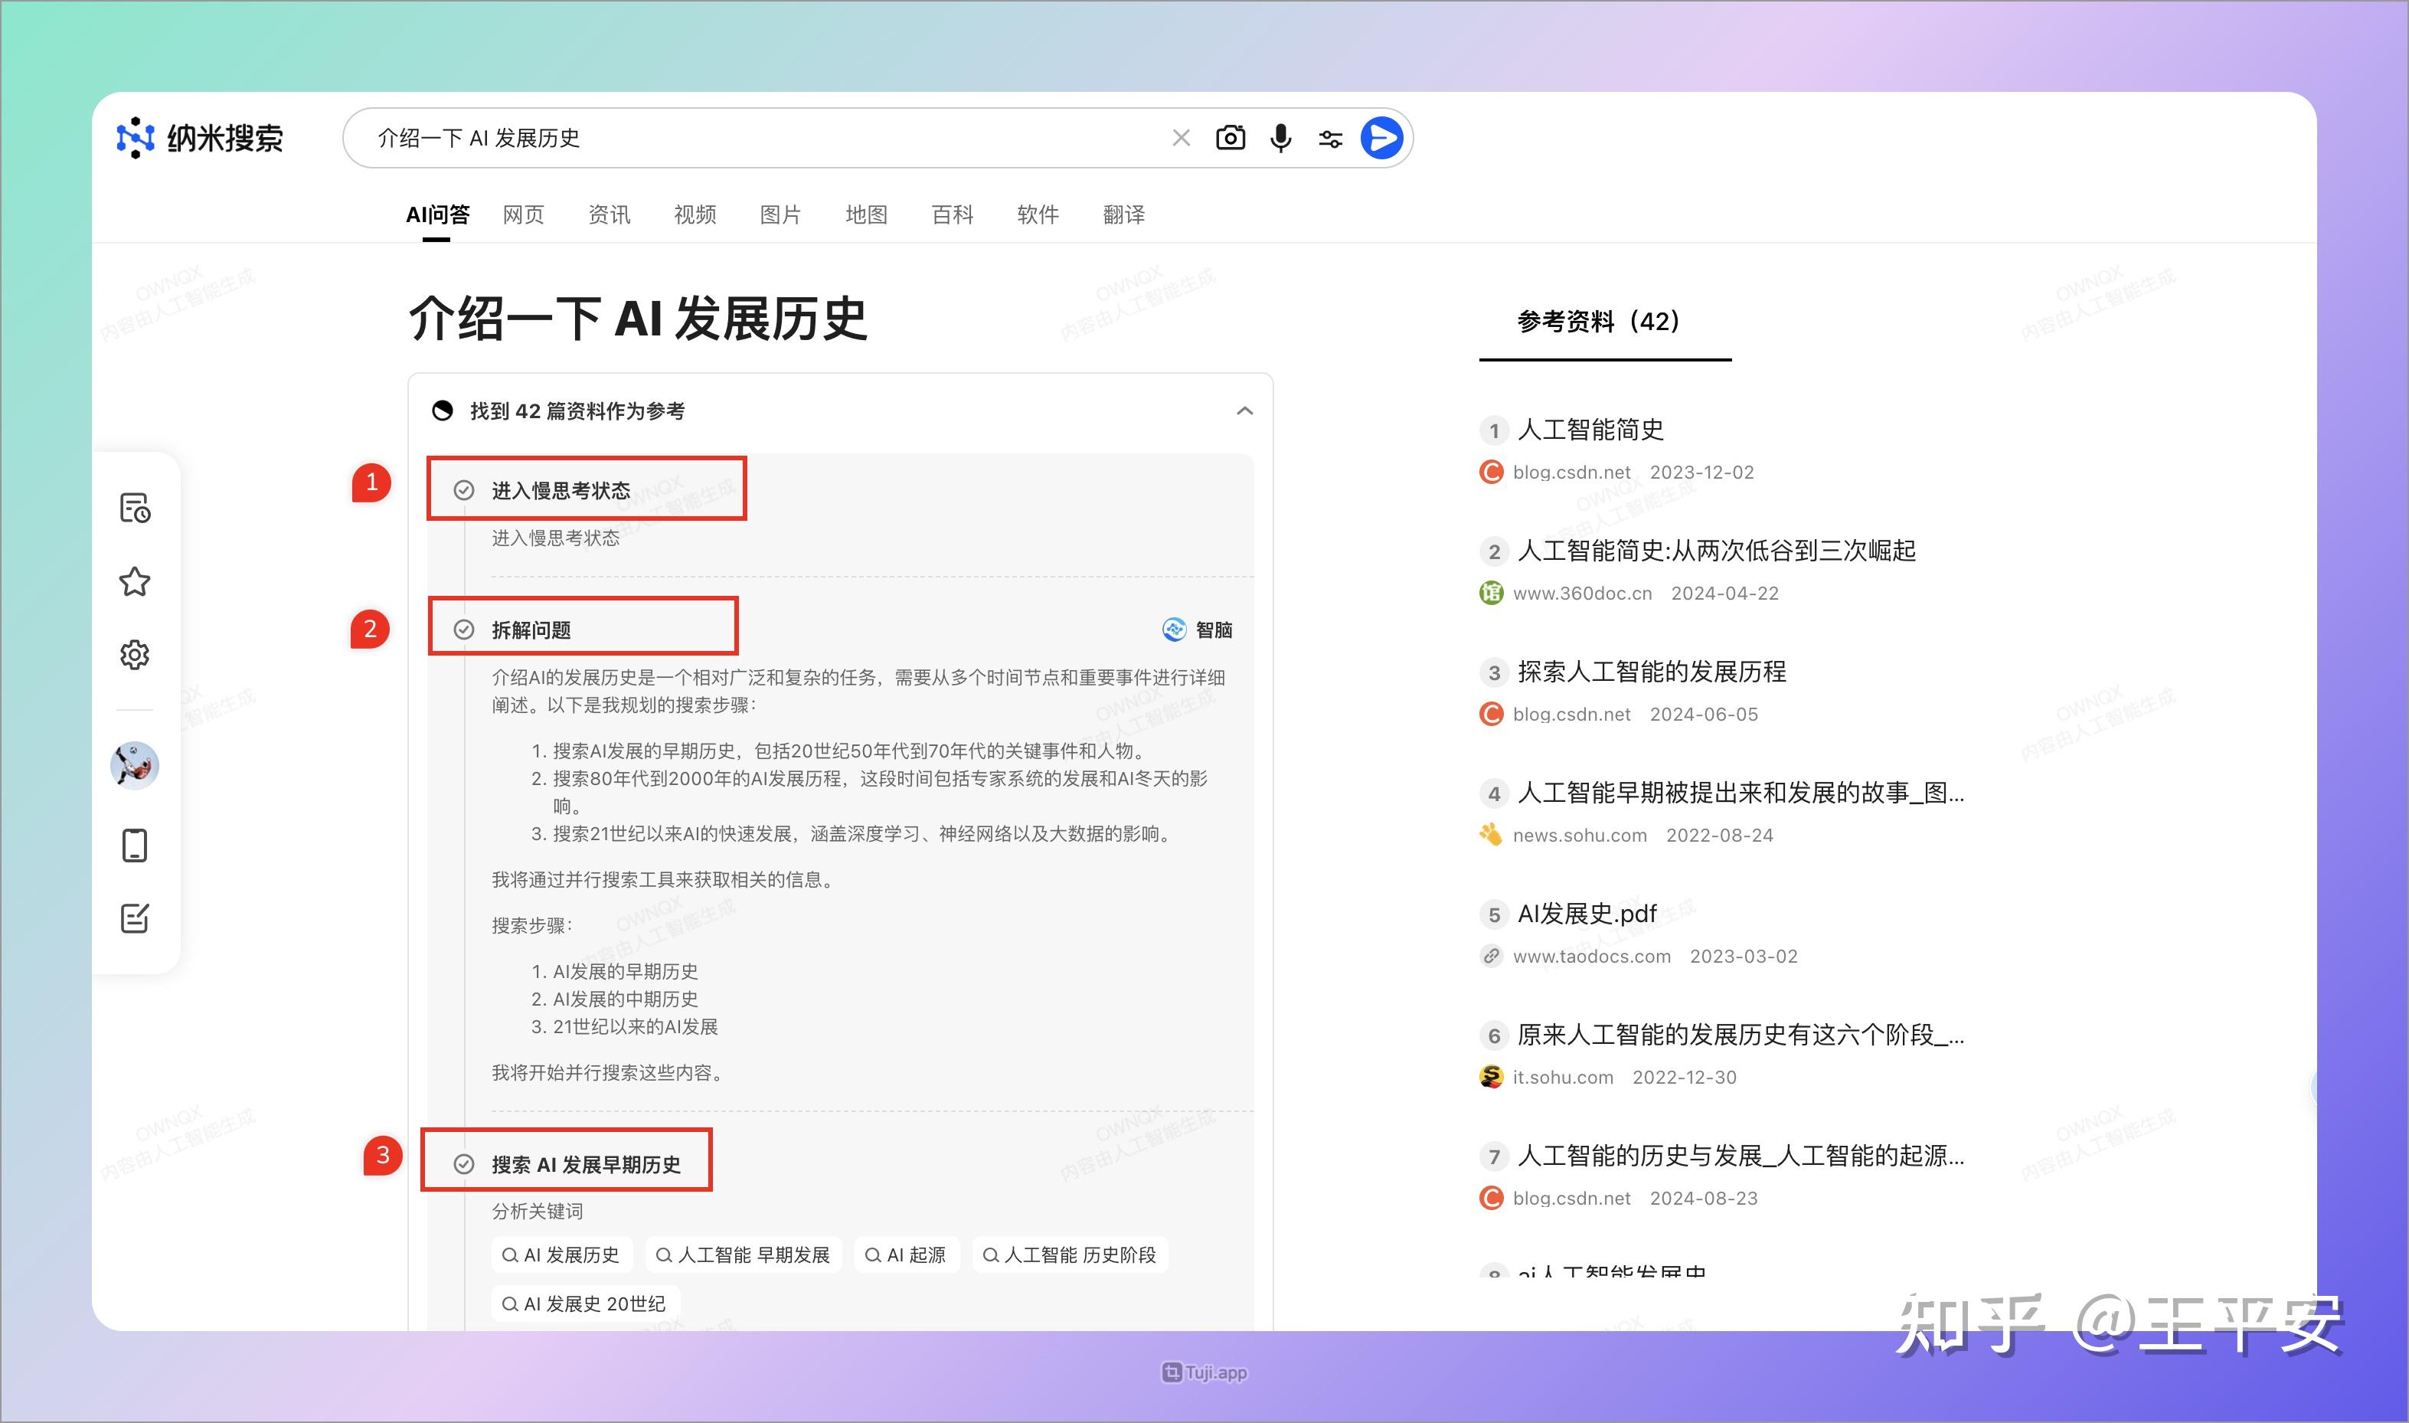The width and height of the screenshot is (2409, 1423).
Task: Click the text 我将开始并行搜索这些内容。
Action: 610,1072
